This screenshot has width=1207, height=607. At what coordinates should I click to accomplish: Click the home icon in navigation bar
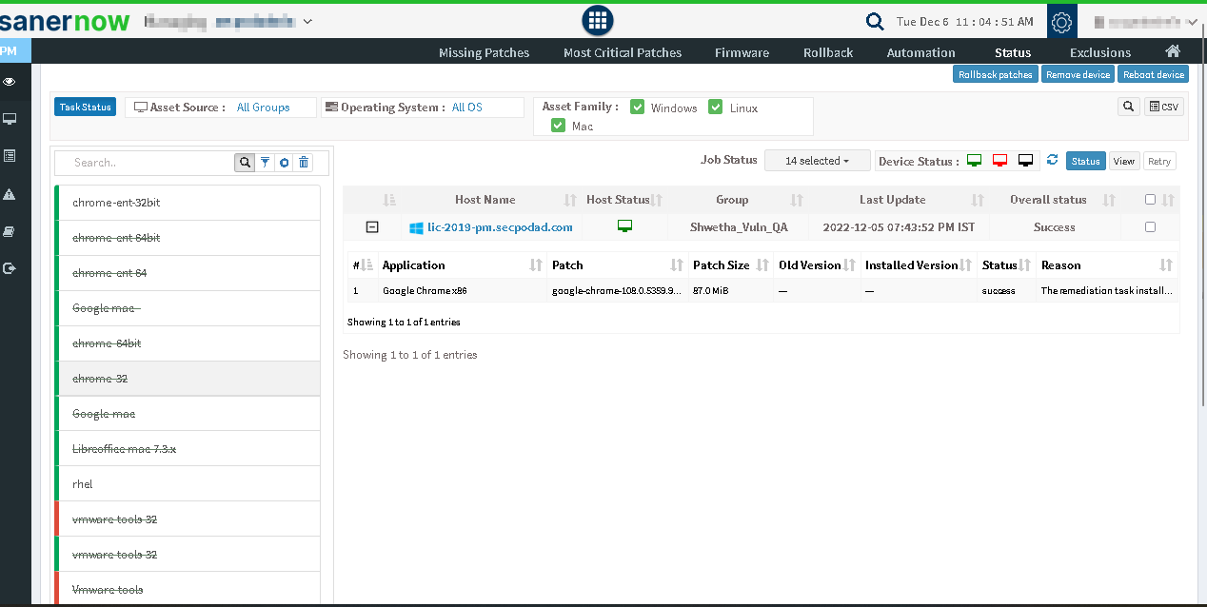[1173, 51]
